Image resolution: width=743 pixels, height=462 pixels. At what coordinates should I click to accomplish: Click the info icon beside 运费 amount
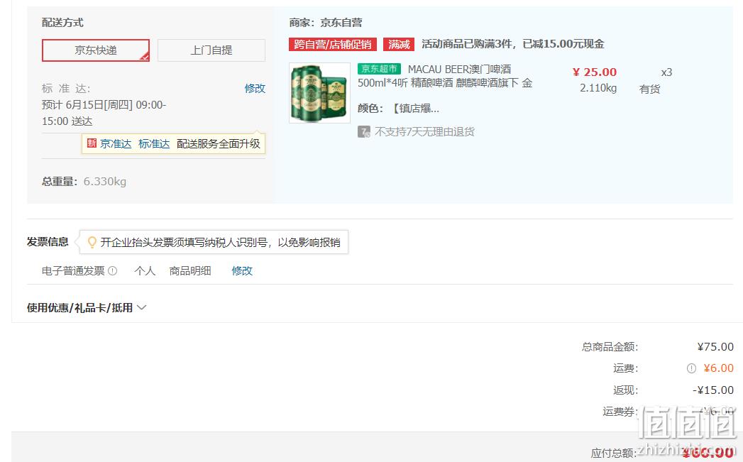[691, 368]
